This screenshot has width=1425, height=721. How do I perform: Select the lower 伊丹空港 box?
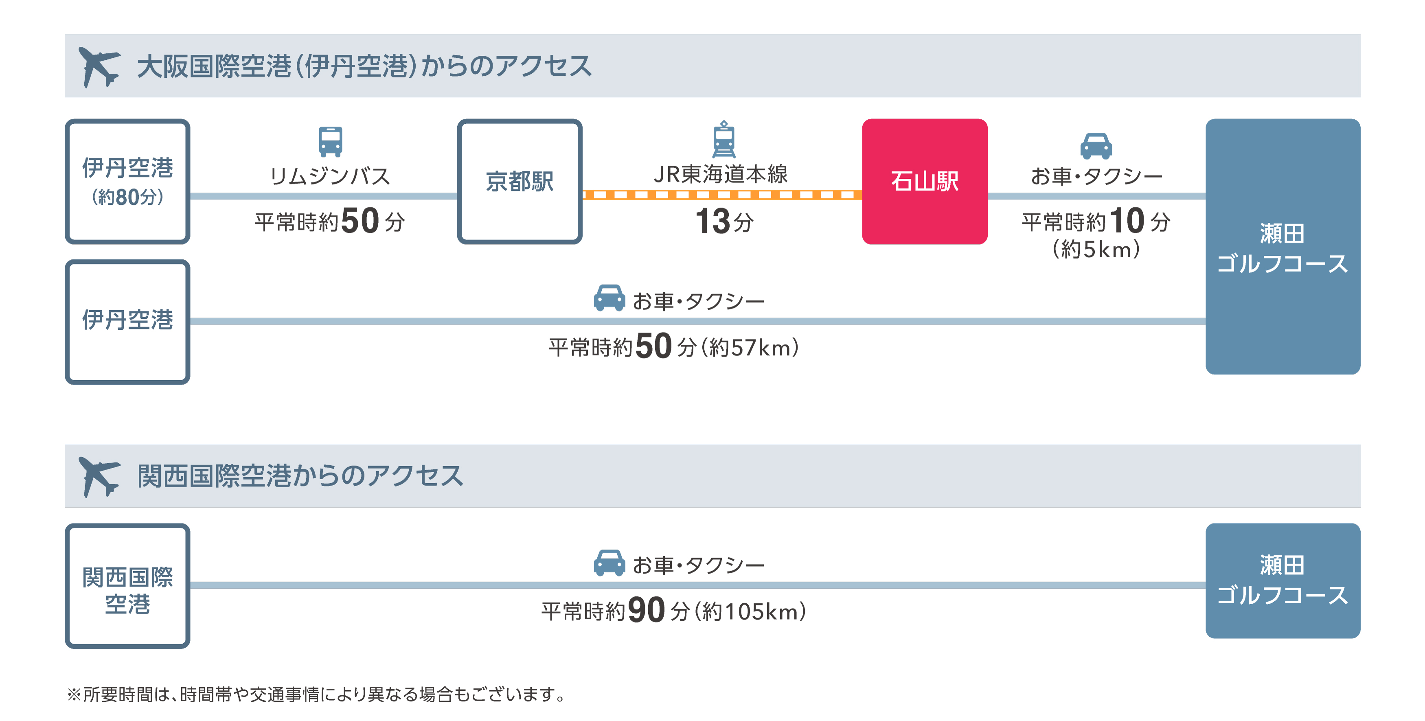click(x=127, y=322)
